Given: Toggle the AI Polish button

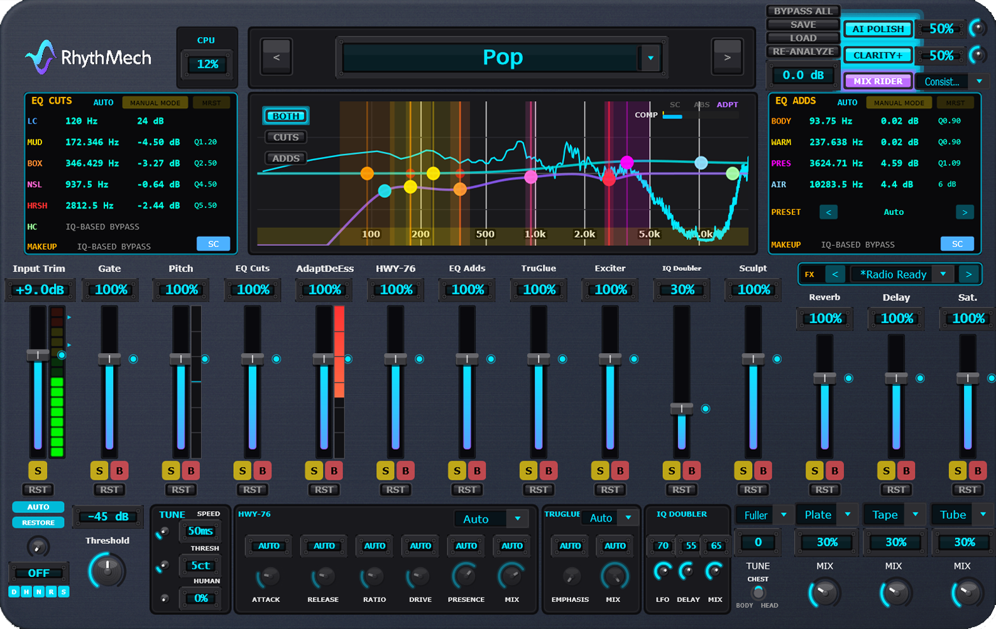Looking at the screenshot, I should point(878,29).
